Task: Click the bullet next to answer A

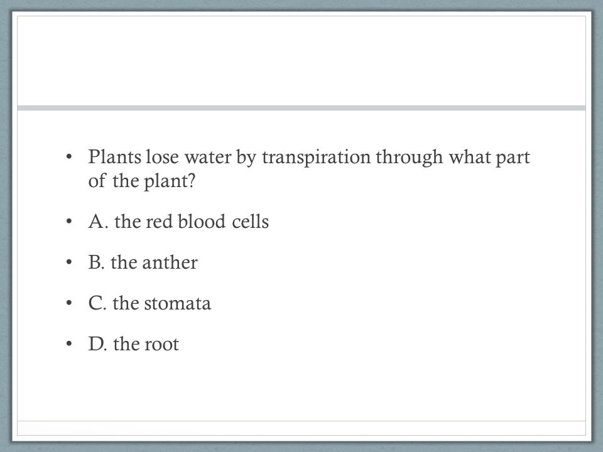Action: pyautogui.click(x=69, y=222)
